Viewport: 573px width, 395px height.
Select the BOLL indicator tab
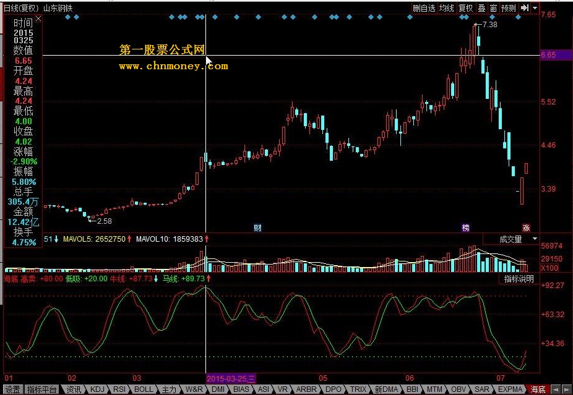144,389
